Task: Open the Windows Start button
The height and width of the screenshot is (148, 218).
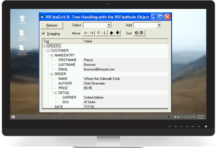Action: coord(13,117)
